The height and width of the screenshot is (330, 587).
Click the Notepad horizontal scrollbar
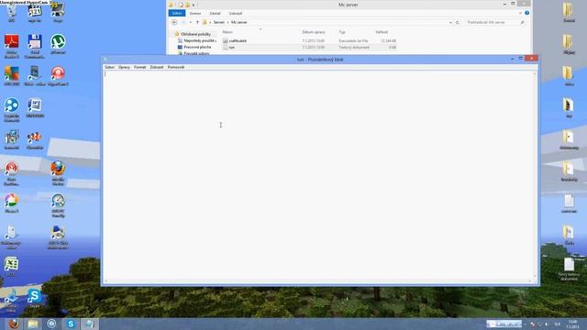318,281
